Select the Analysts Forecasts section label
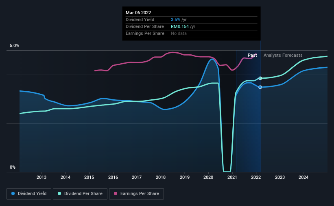 (x=283, y=55)
